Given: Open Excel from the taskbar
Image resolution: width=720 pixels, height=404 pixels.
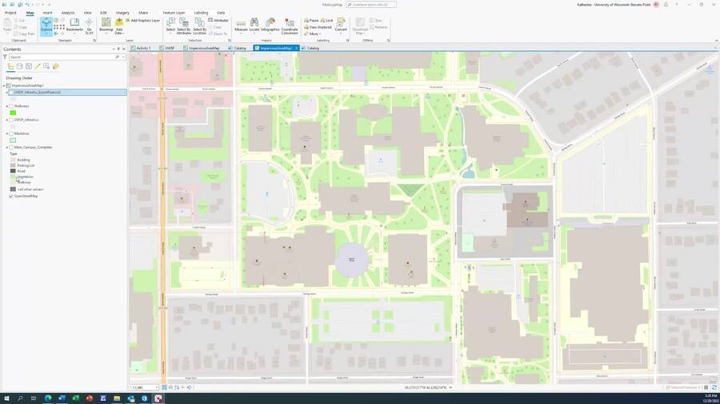Looking at the screenshot, I should 75,398.
